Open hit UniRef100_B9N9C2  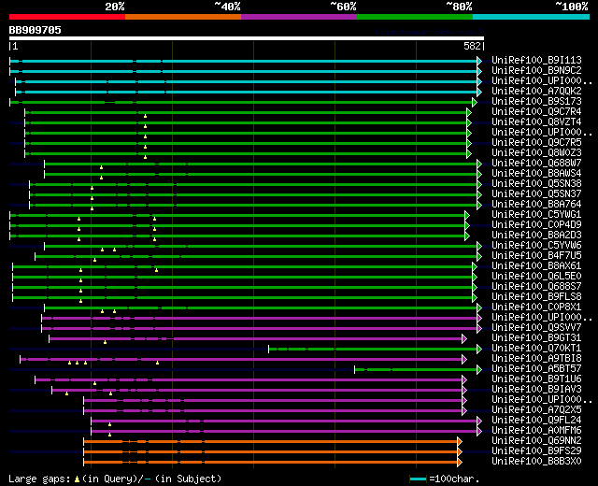click(x=536, y=70)
